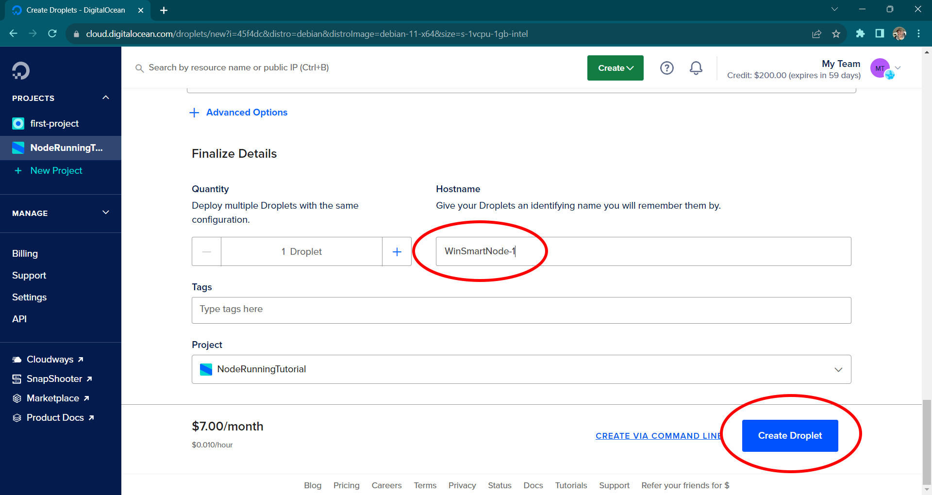
Task: Toggle the browser side panel icon
Action: (x=880, y=33)
